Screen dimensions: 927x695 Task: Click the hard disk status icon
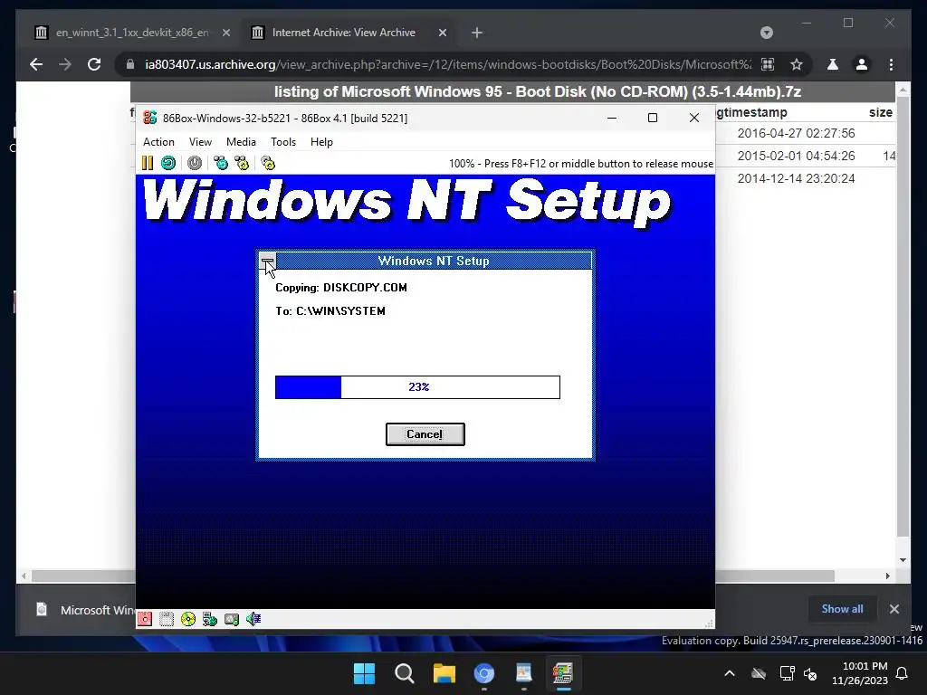[232, 619]
